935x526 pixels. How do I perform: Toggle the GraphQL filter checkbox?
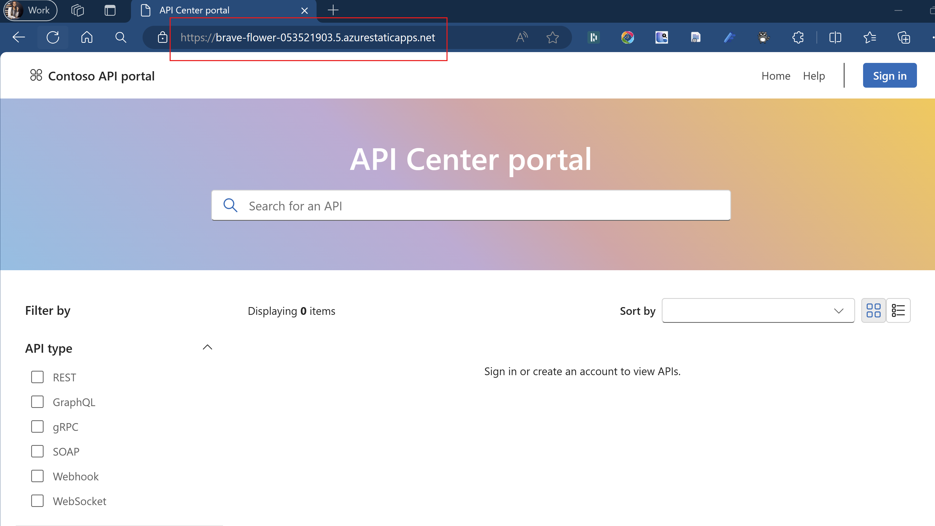tap(37, 401)
